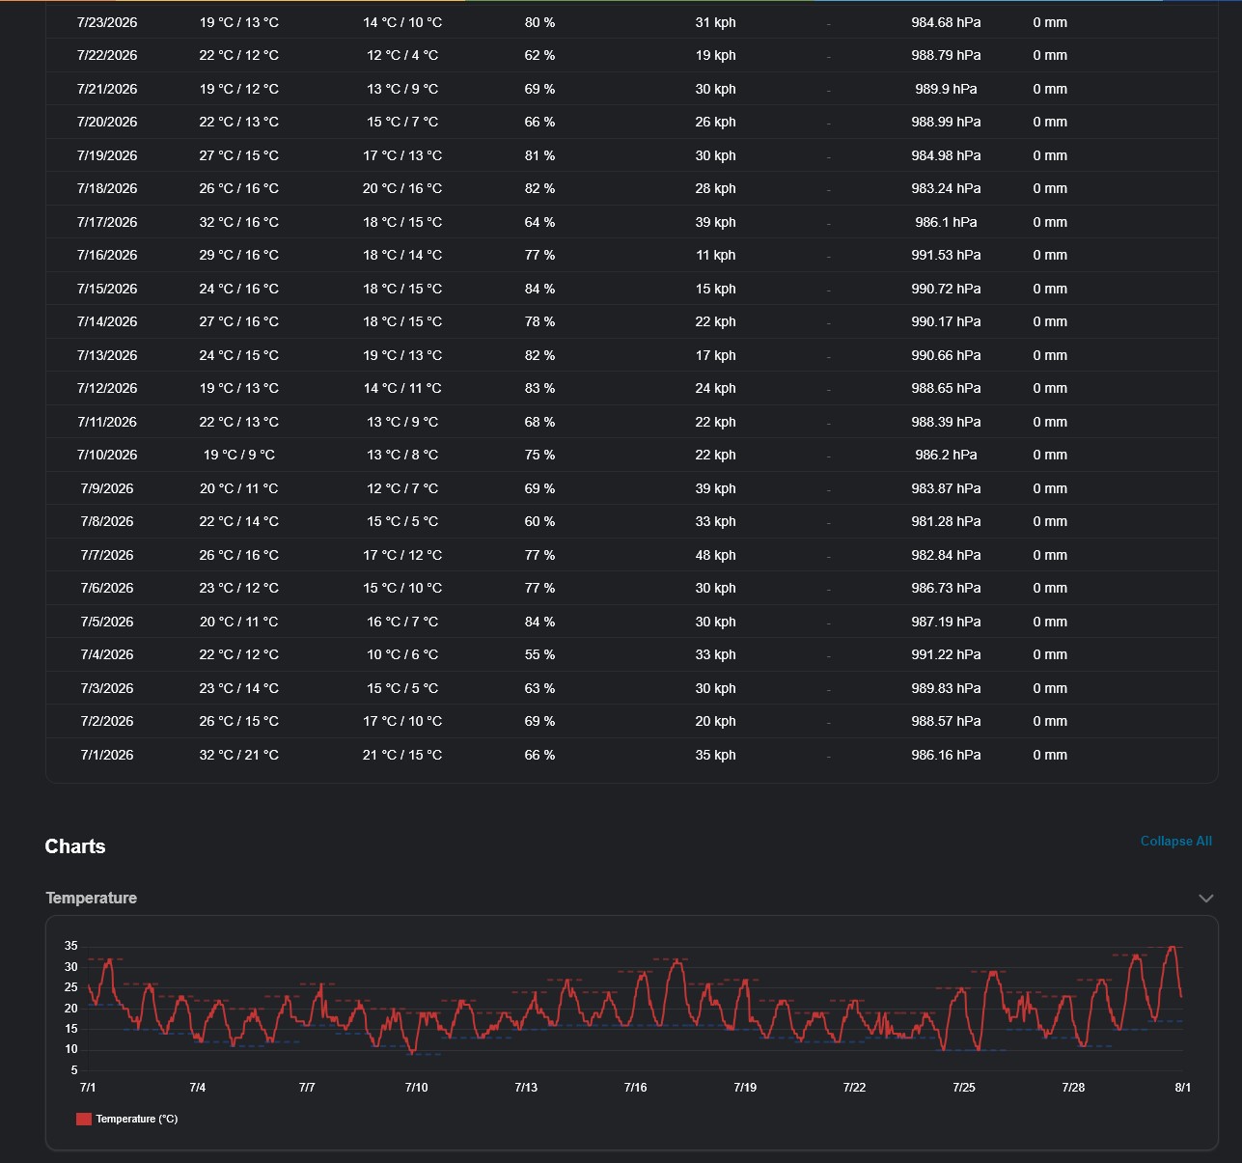
Task: Click the 7/10 label on chart axis
Action: pos(416,1088)
